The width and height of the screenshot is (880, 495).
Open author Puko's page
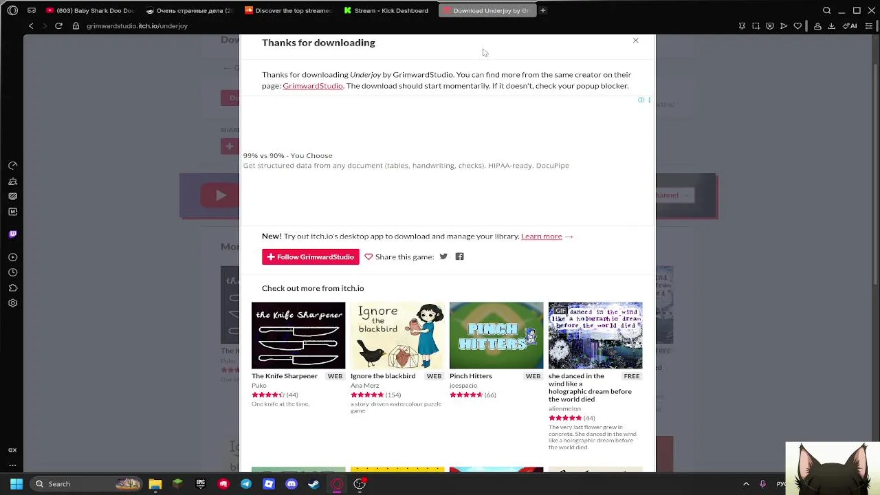click(x=258, y=386)
